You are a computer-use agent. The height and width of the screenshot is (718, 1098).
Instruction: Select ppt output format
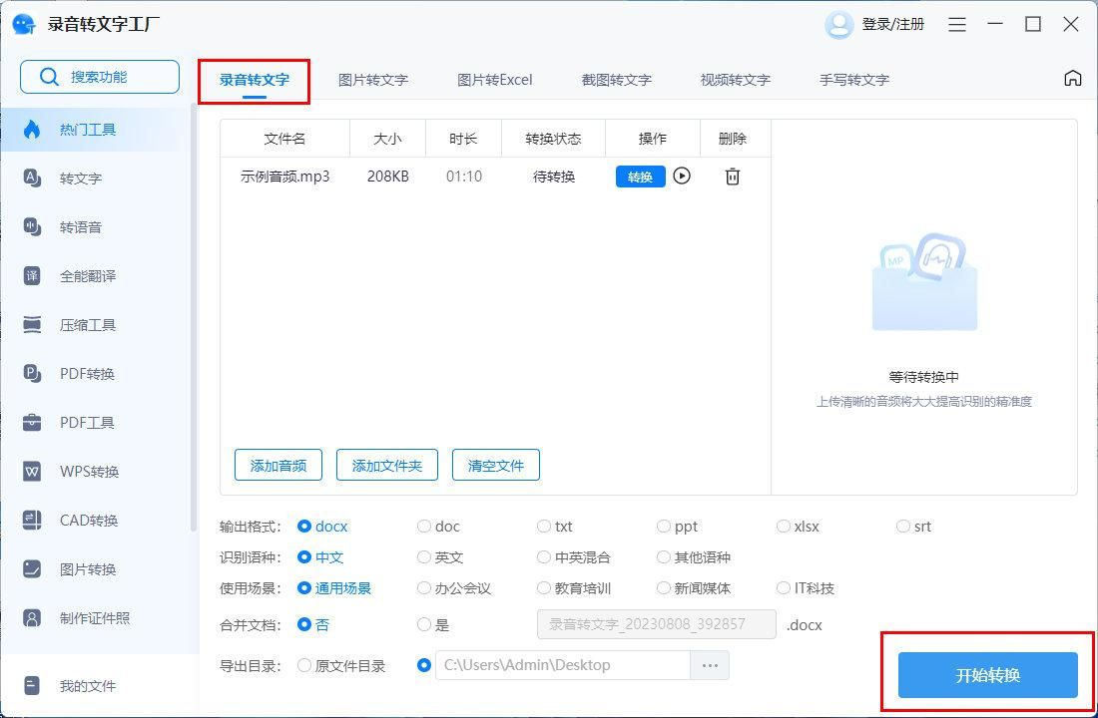point(677,527)
